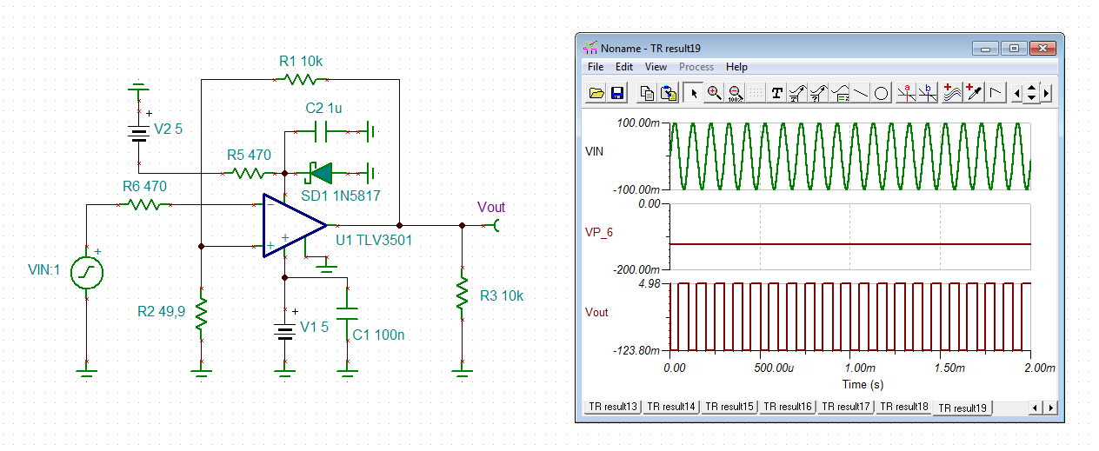Viewport: 1099px width, 451px height.
Task: Click the Paste clipboard icon
Action: 668,92
